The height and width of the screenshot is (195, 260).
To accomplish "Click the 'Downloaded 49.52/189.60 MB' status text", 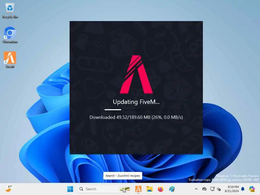I will [x=136, y=117].
